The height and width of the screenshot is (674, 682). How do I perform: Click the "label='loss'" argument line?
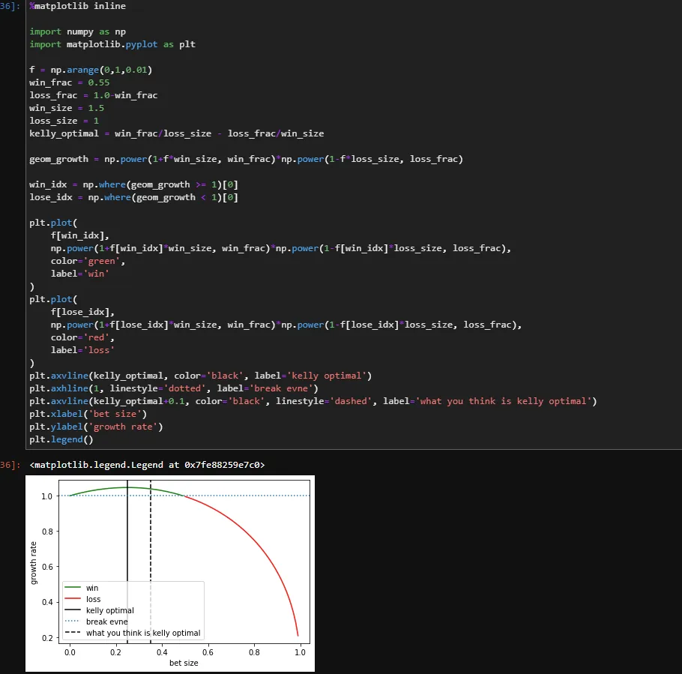click(x=82, y=350)
